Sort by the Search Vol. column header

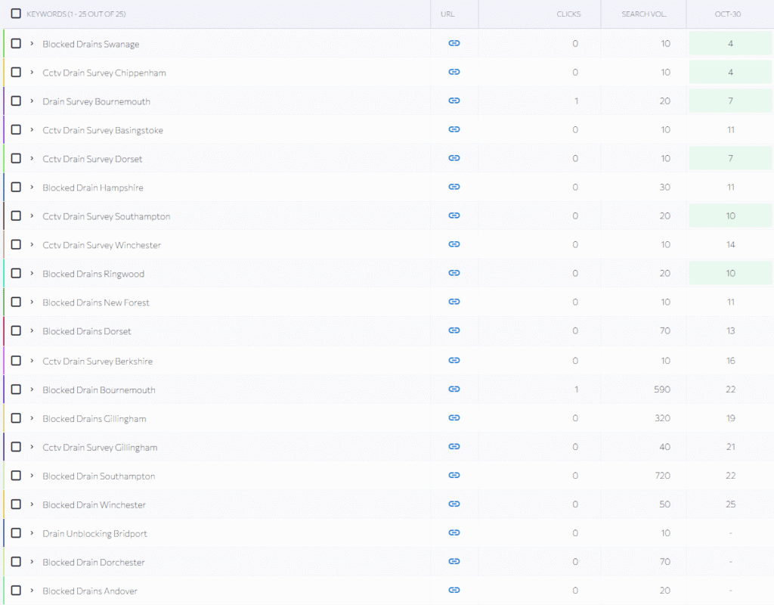click(x=644, y=14)
